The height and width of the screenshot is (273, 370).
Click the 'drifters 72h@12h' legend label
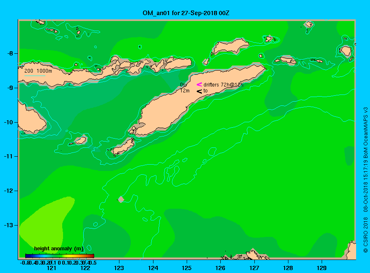click(223, 85)
